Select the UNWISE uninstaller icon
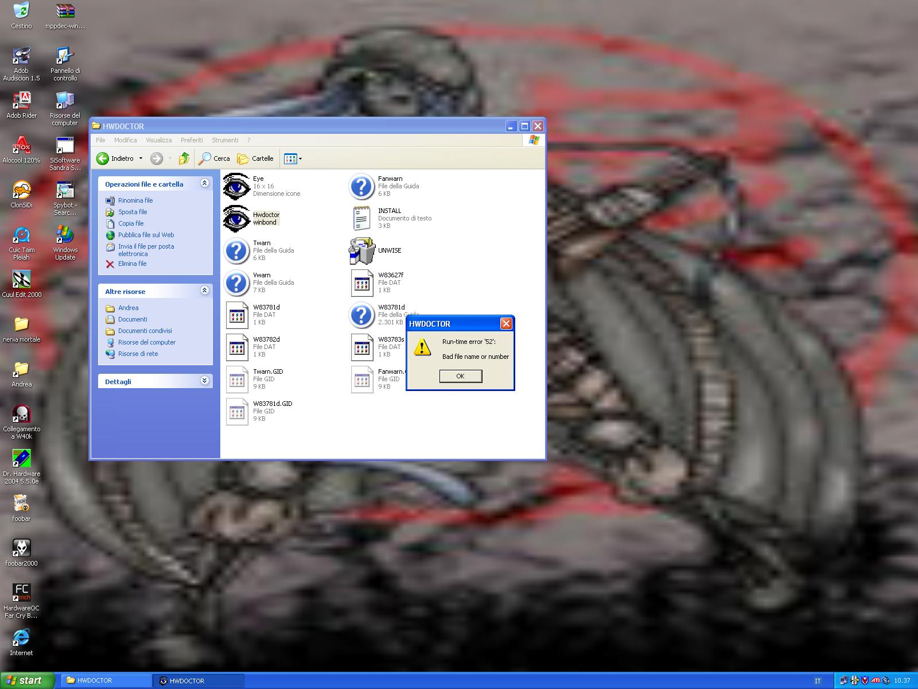Viewport: 918px width, 689px height. 361,250
